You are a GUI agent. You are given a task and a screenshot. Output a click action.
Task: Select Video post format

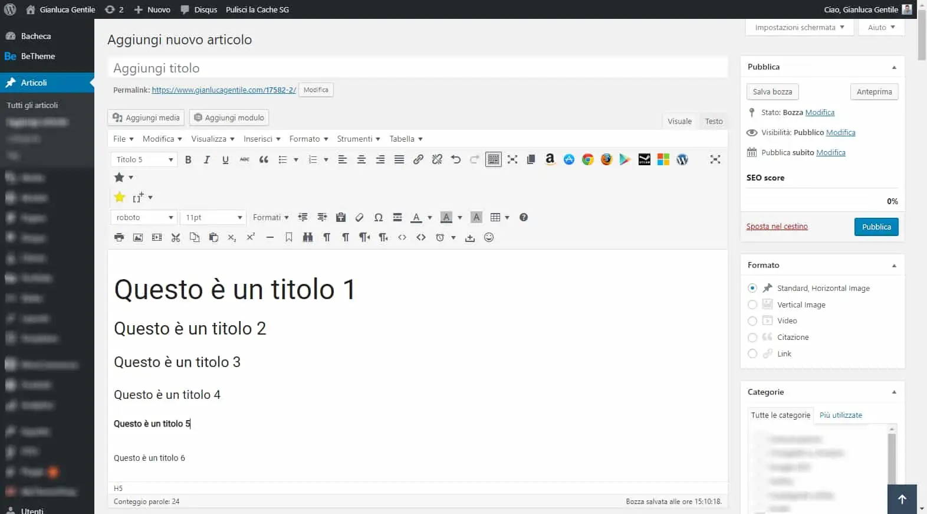pos(752,321)
